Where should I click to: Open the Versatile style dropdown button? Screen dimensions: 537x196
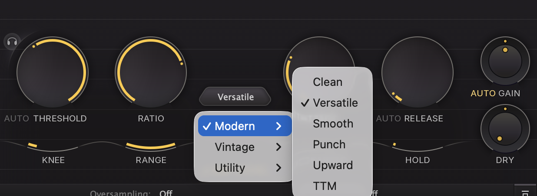[235, 97]
